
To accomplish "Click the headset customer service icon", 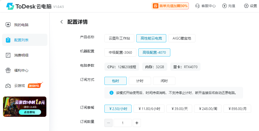I will (x=197, y=6).
